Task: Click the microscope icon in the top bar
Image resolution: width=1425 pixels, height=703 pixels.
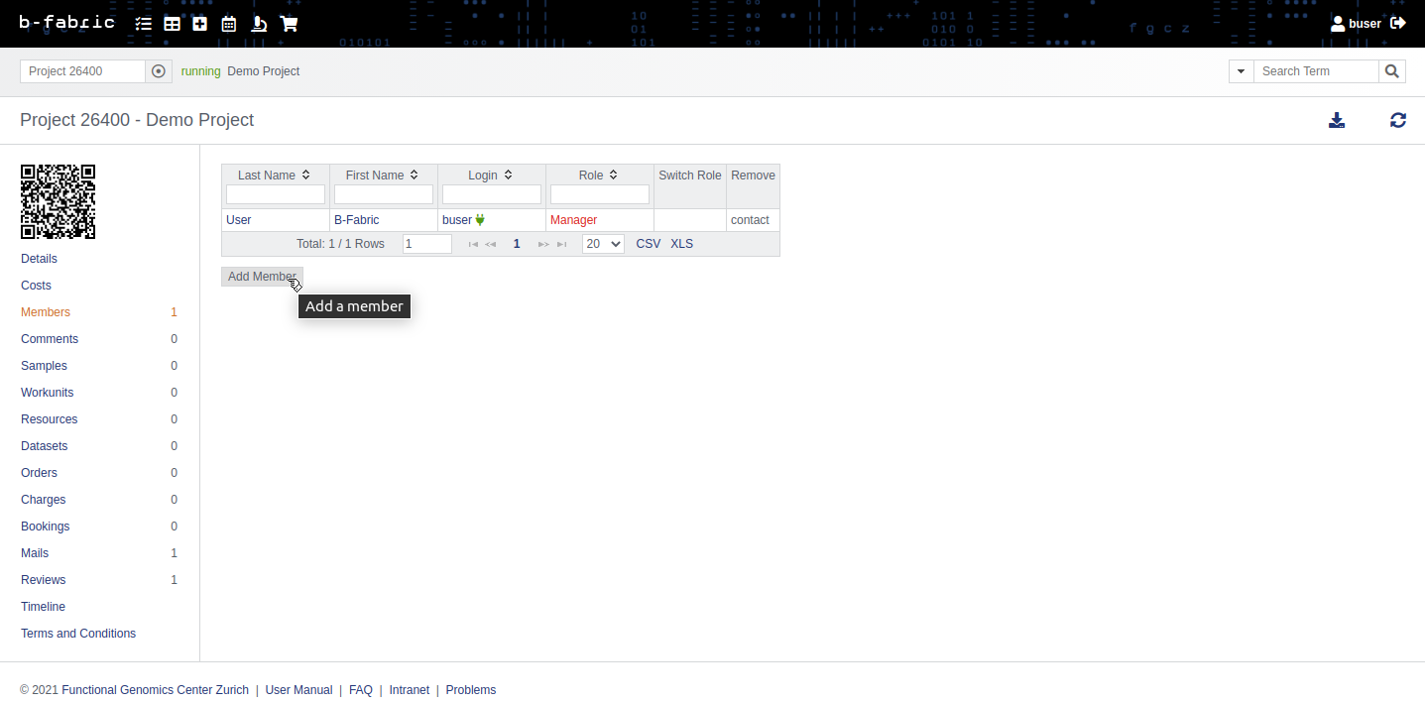Action: coord(259,24)
